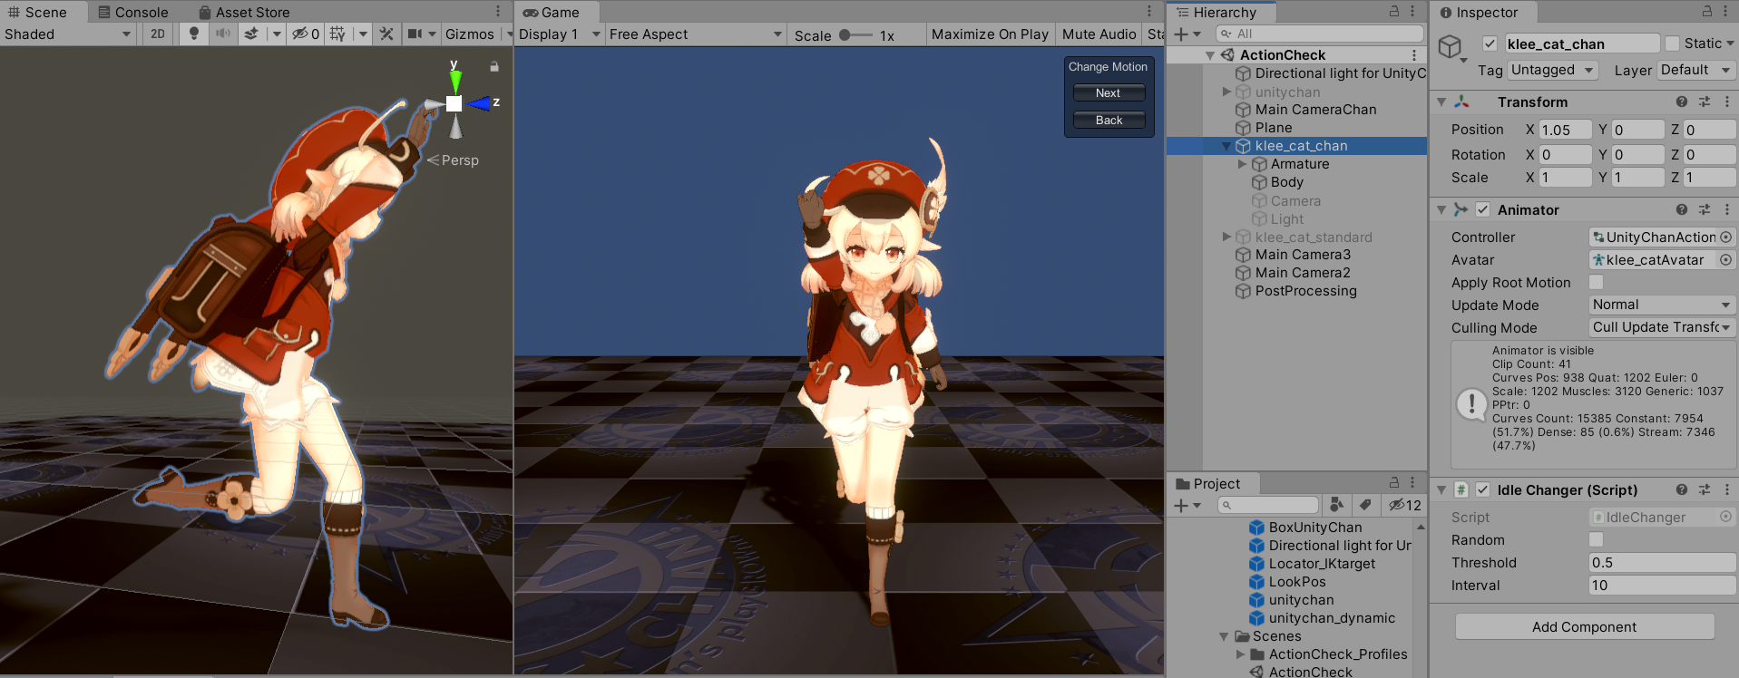Image resolution: width=1739 pixels, height=678 pixels.
Task: Click Back motion button
Action: tap(1109, 120)
